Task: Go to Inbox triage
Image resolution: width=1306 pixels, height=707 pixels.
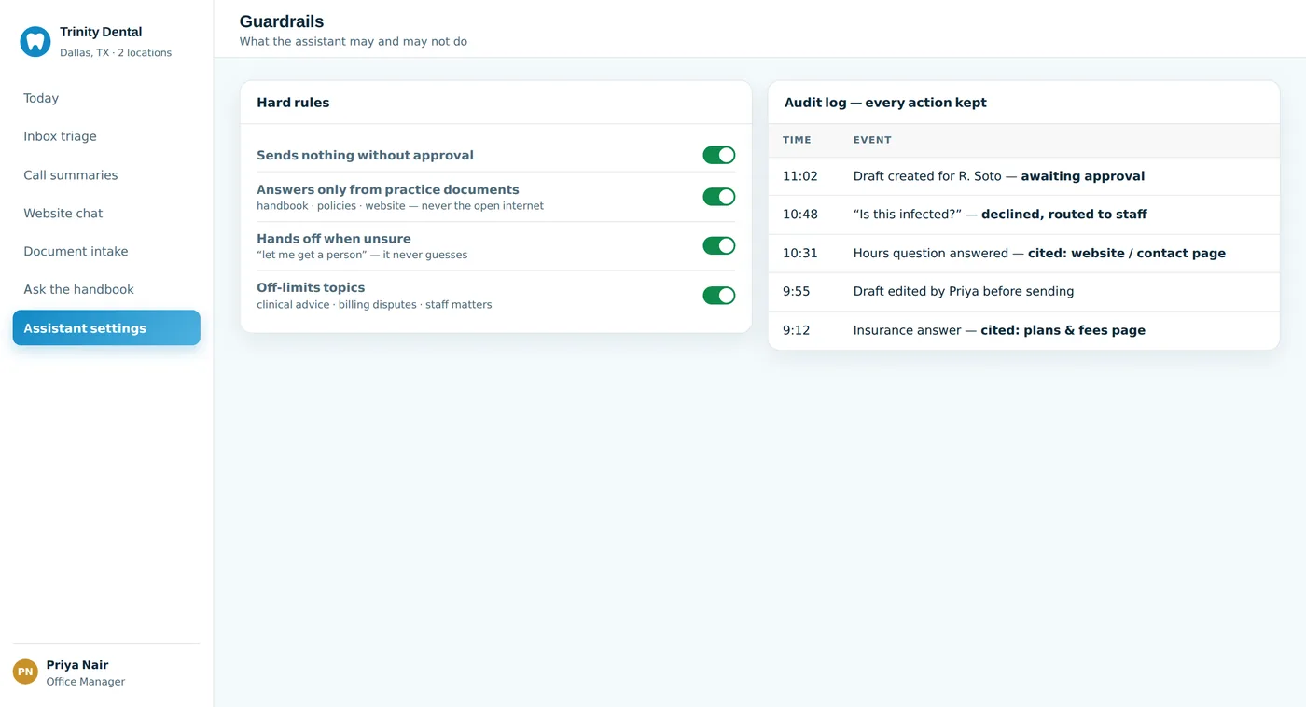Action: (x=106, y=136)
